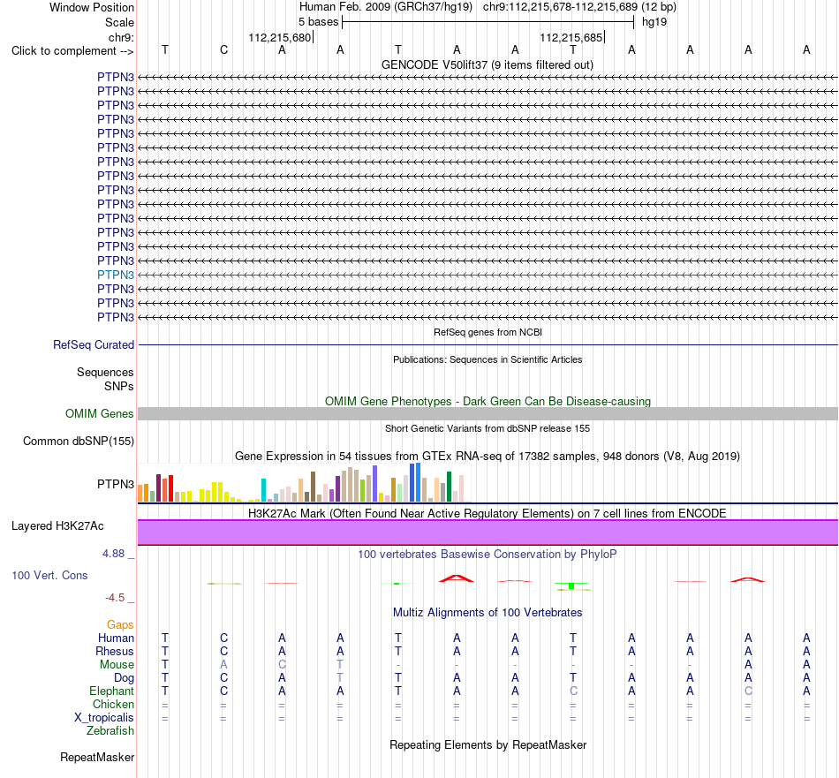This screenshot has height=778, width=839.
Task: Click the dark green bar in GTEx chart
Action: (x=449, y=487)
